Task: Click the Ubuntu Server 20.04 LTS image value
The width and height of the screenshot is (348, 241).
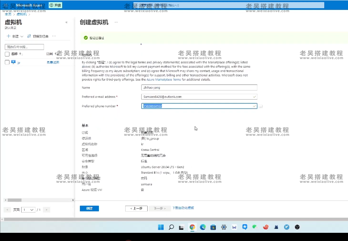Action: click(162, 167)
